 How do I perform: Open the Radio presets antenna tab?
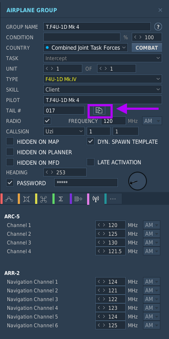[x=96, y=199]
